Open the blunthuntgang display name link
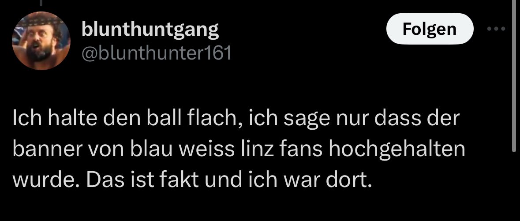 150,30
